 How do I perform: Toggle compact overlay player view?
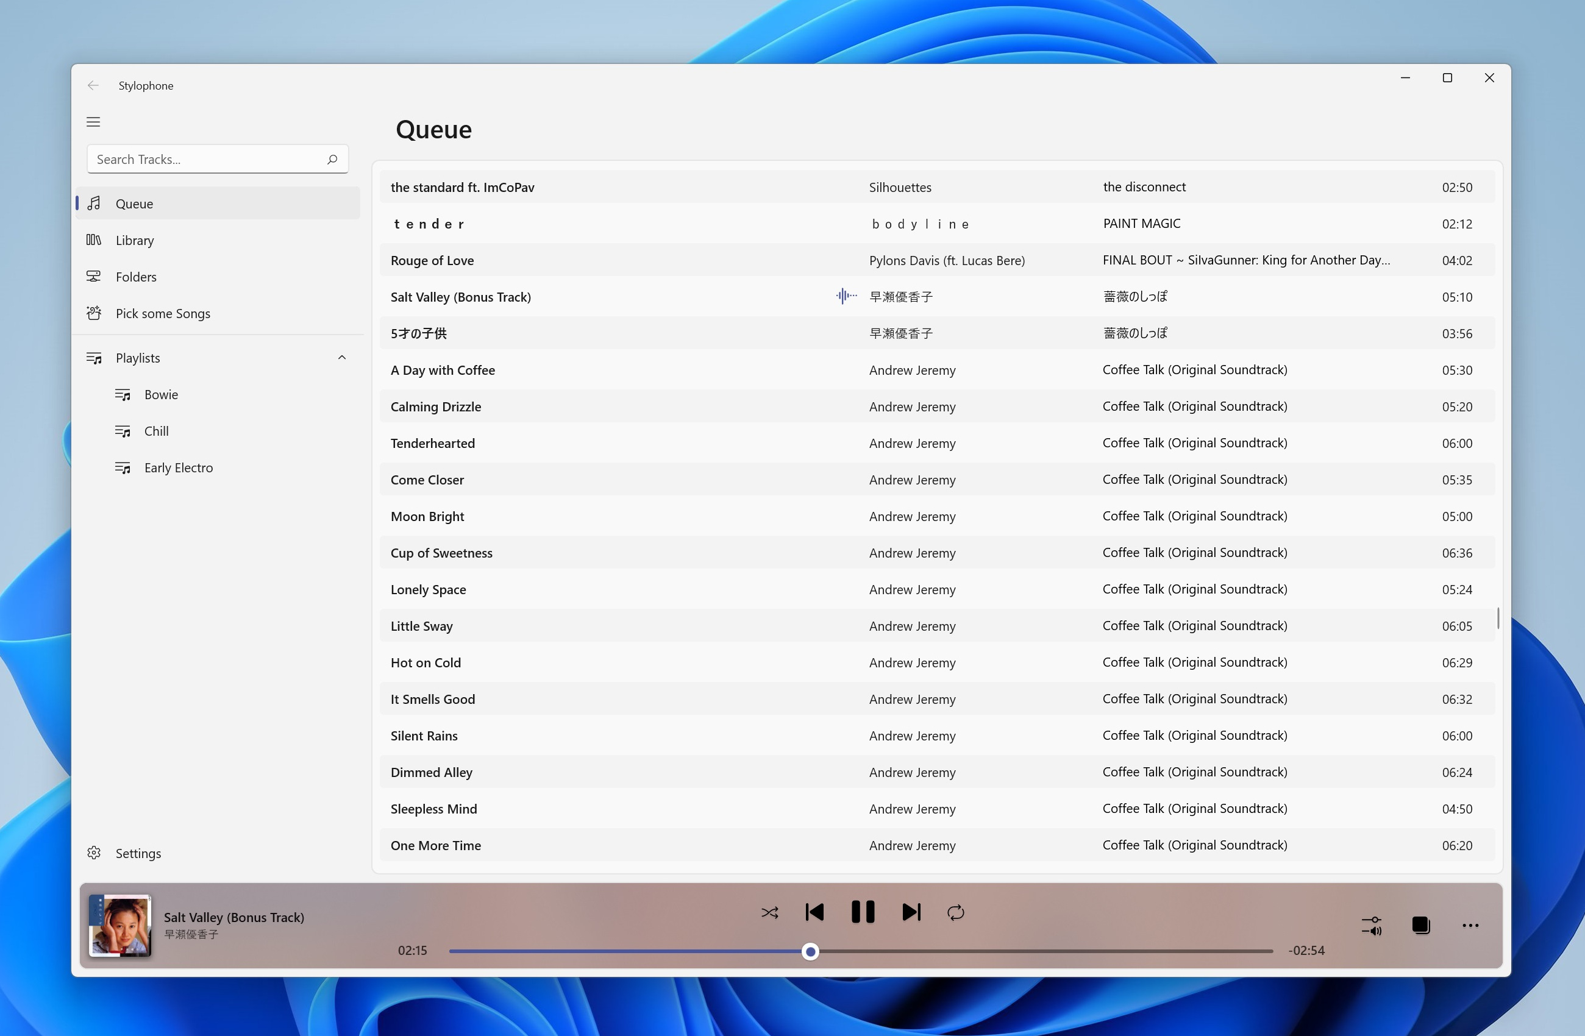click(x=1421, y=926)
